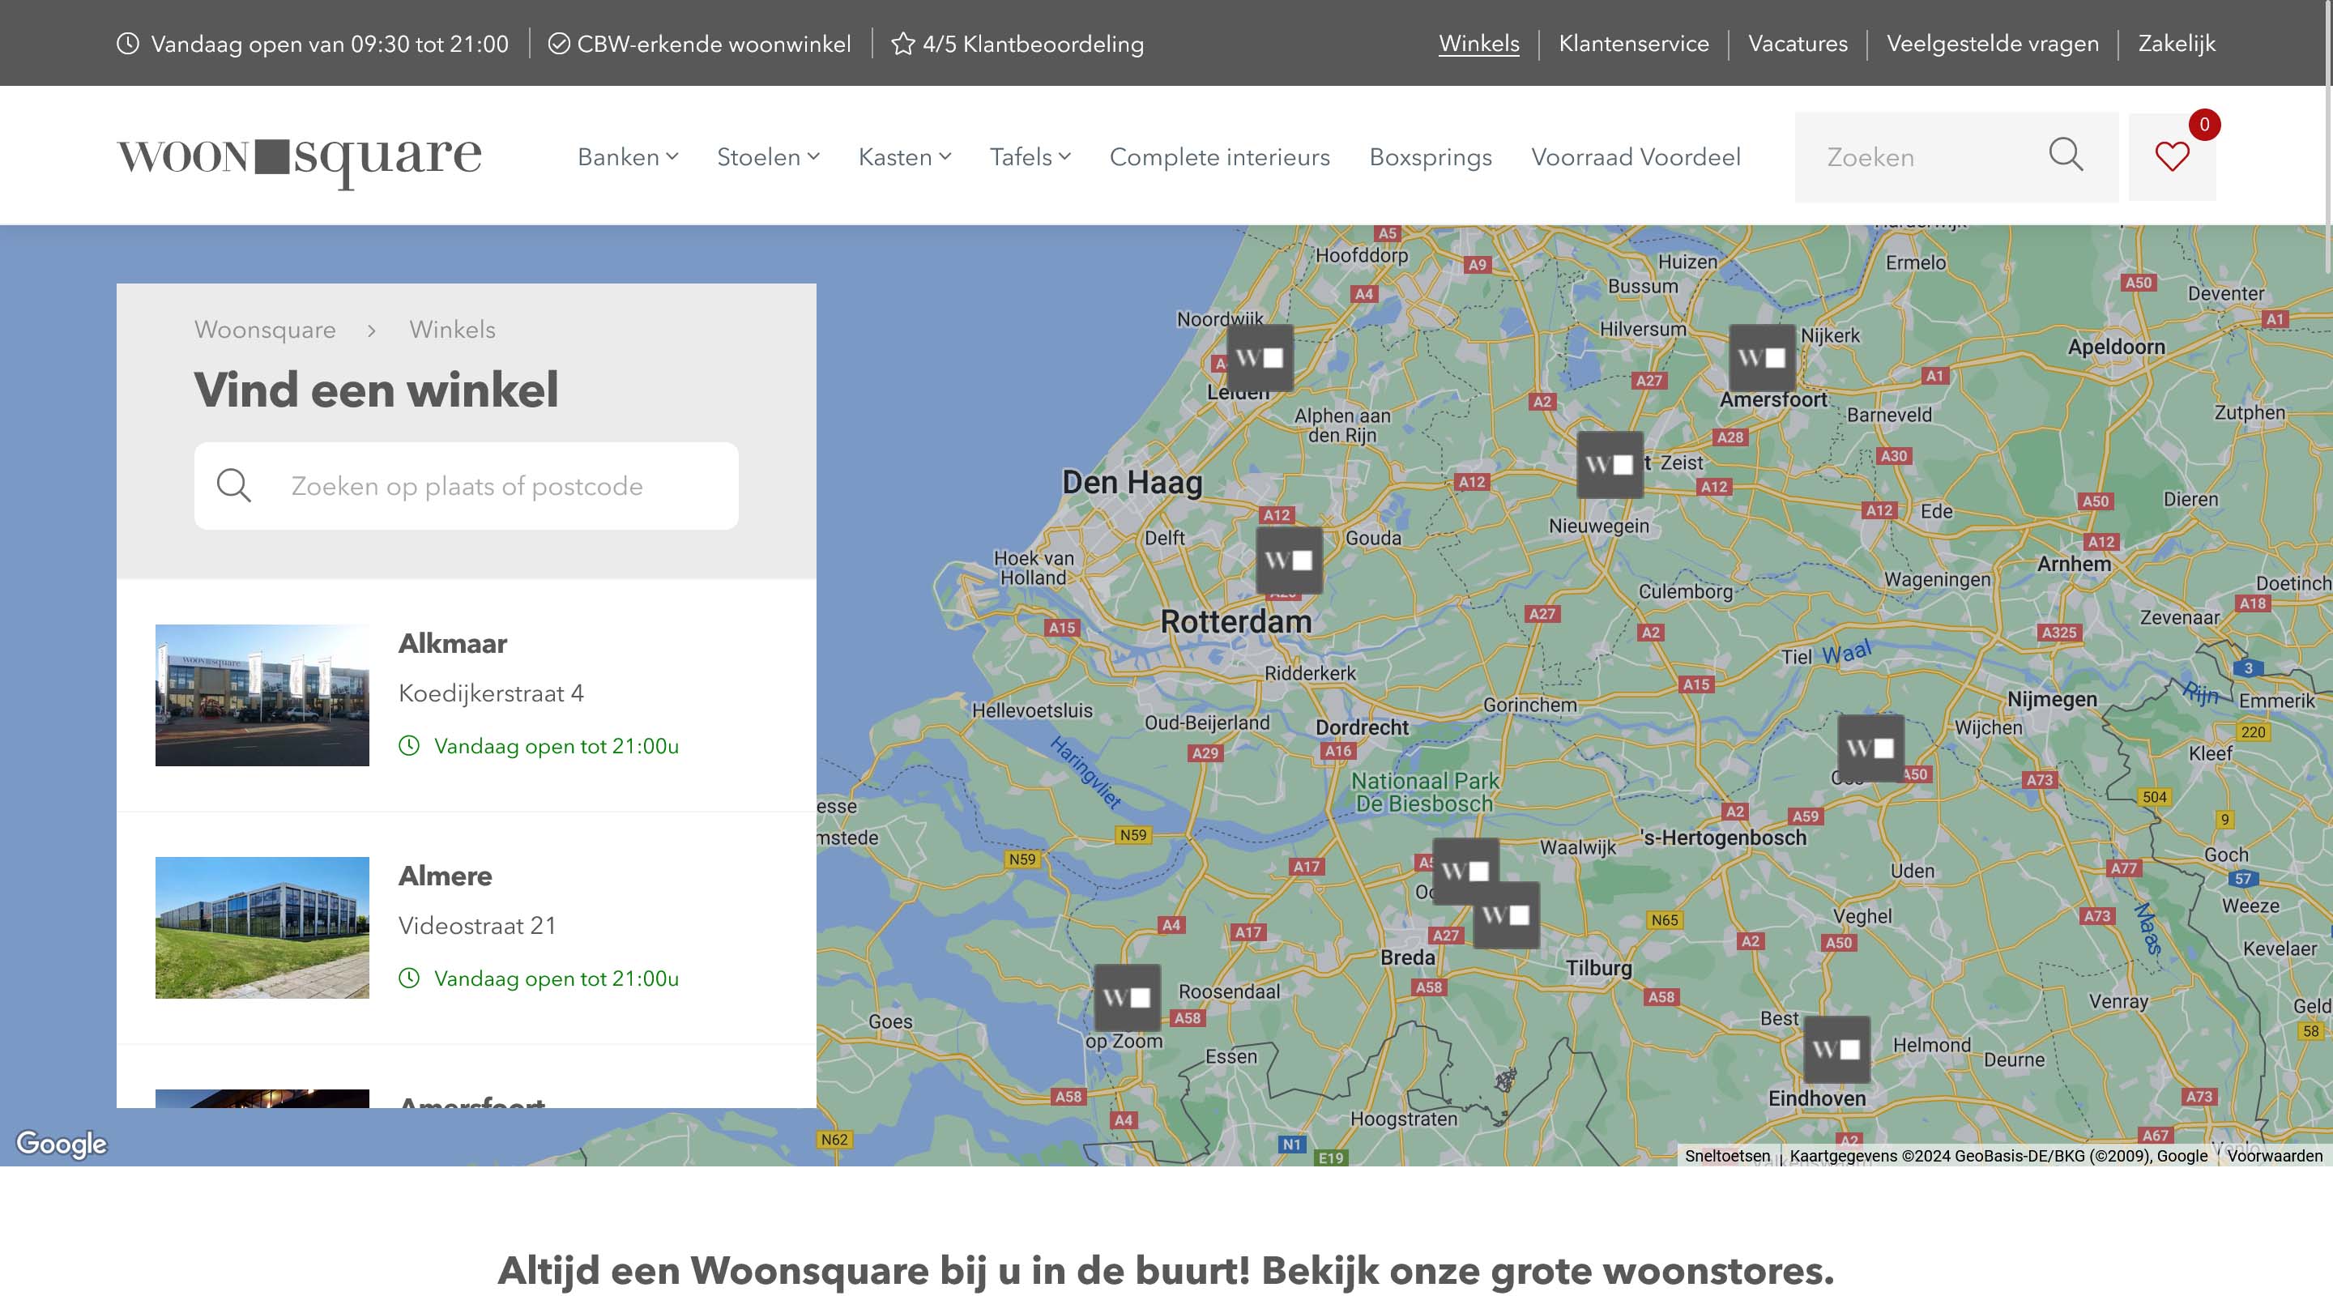
Task: Select the store marker near Leiden
Action: 1260,357
